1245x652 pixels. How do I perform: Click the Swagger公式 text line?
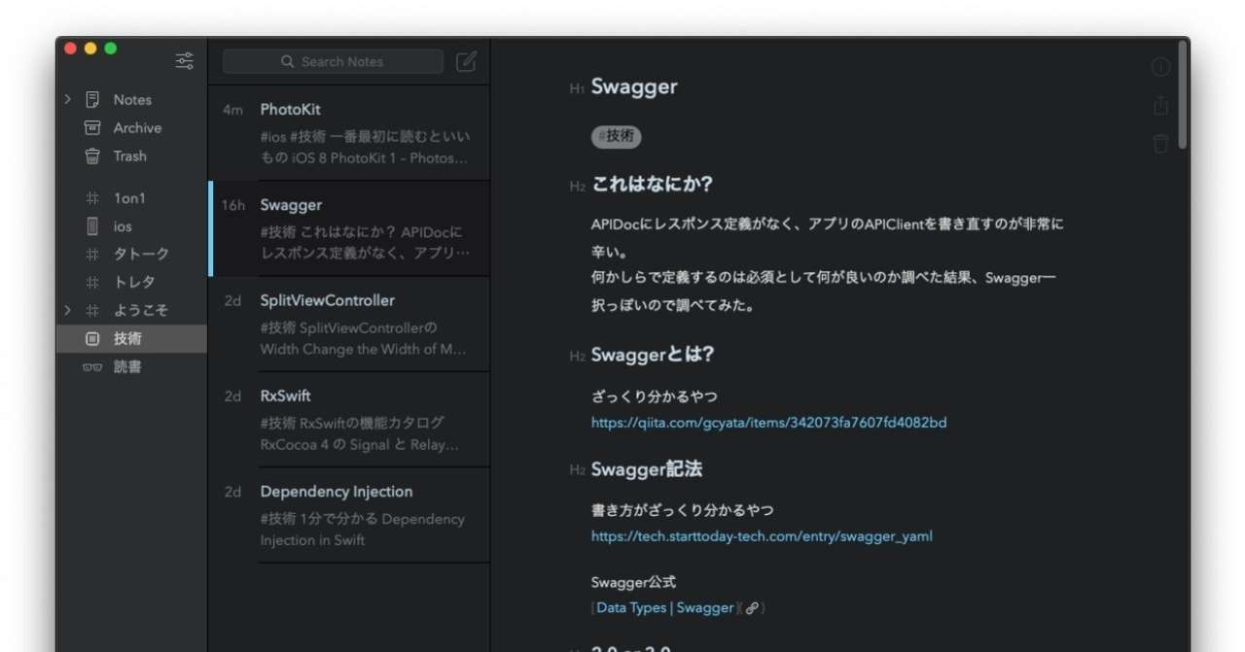[x=633, y=583]
